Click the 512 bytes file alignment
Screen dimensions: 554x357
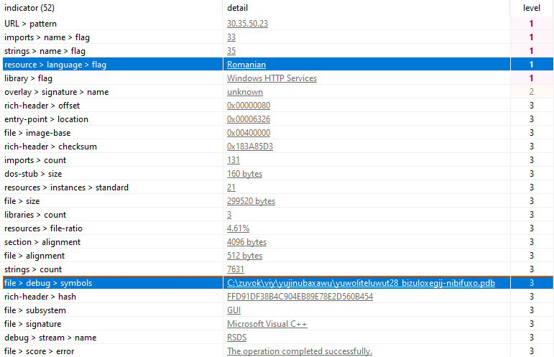244,256
